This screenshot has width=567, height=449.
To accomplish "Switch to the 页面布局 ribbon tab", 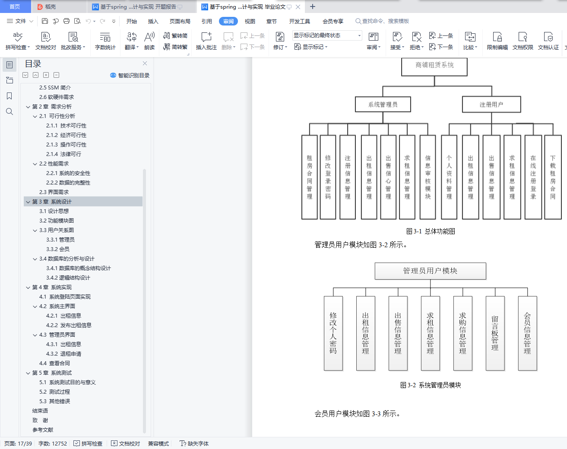I will pos(180,21).
